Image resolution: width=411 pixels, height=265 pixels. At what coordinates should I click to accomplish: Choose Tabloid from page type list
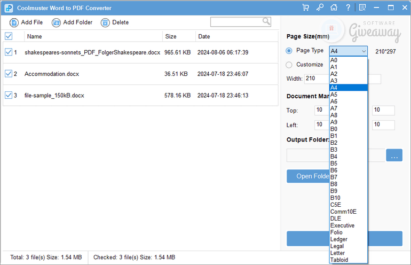click(x=349, y=260)
